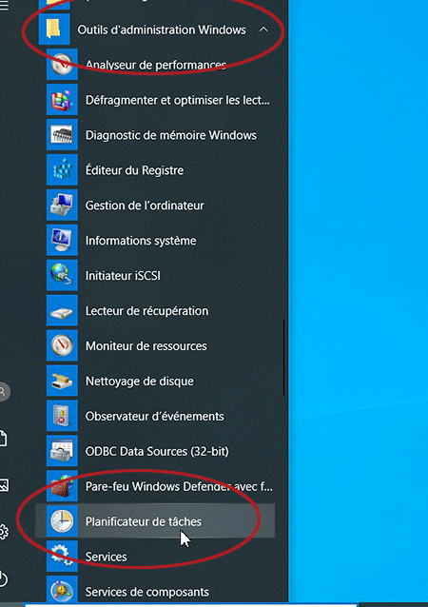This screenshot has height=607, width=428.
Task: Click the Observateur d'événements icon
Action: click(62, 416)
